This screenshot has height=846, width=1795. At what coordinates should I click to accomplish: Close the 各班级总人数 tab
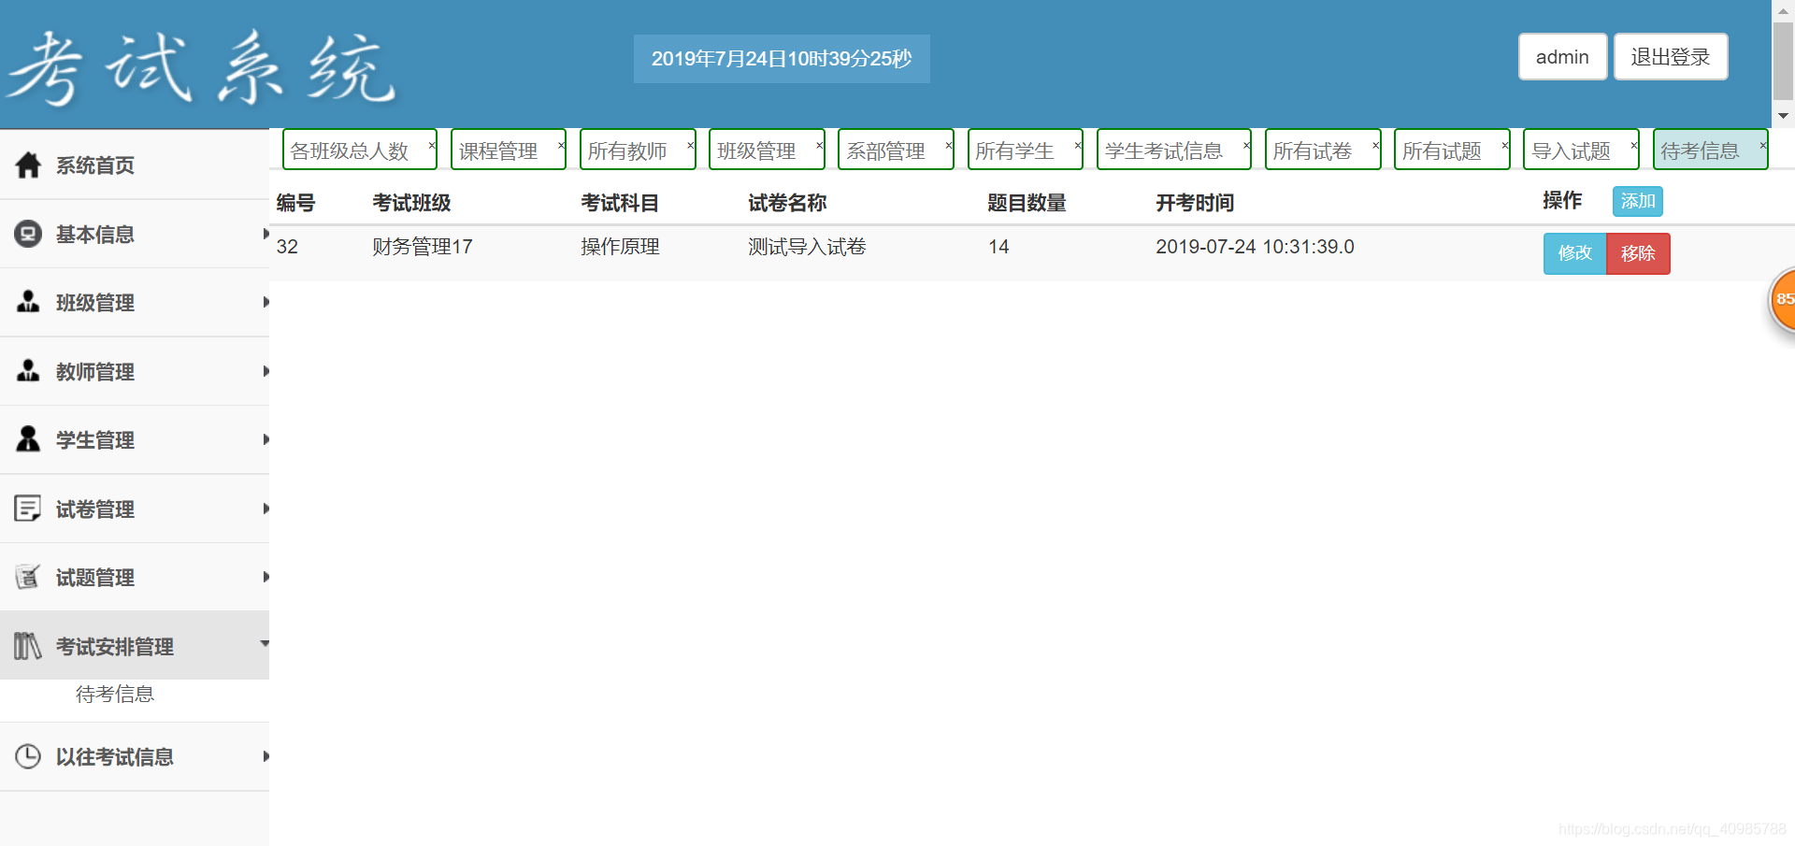(x=432, y=145)
